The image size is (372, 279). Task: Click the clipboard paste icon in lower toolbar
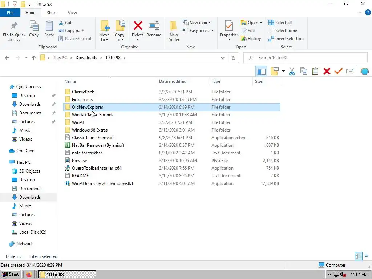[x=315, y=71]
